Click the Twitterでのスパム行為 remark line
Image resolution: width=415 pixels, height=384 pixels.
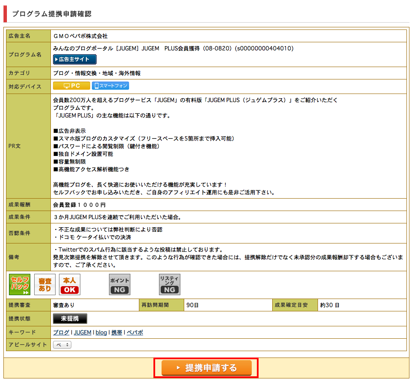(x=138, y=249)
